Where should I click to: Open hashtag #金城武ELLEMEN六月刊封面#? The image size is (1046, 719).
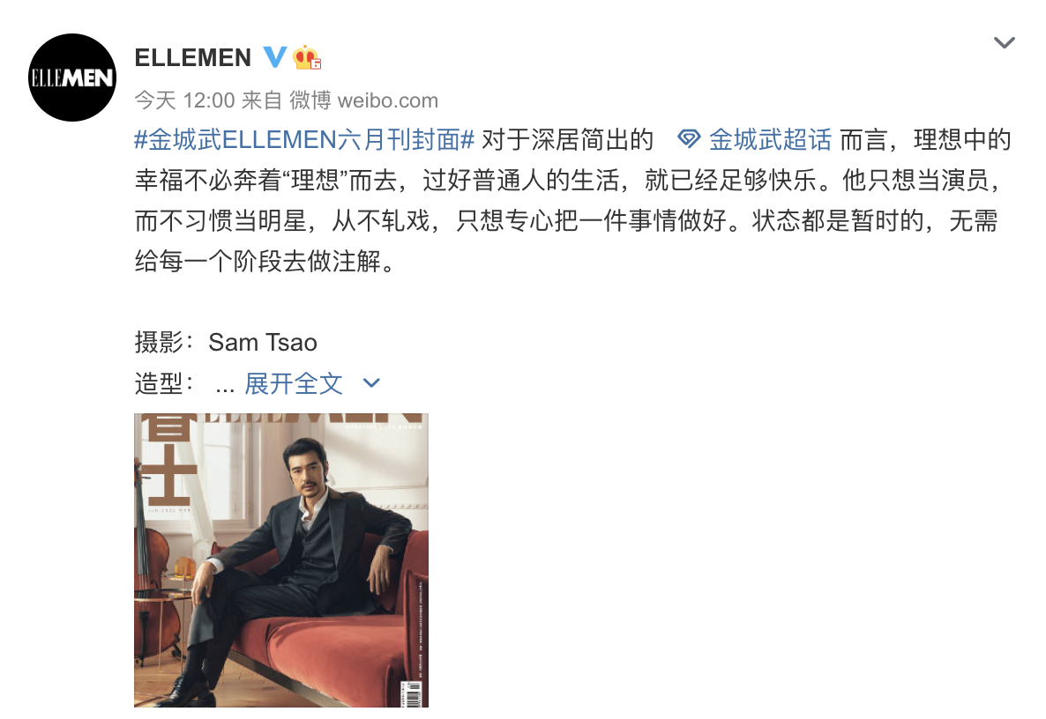coord(304,140)
